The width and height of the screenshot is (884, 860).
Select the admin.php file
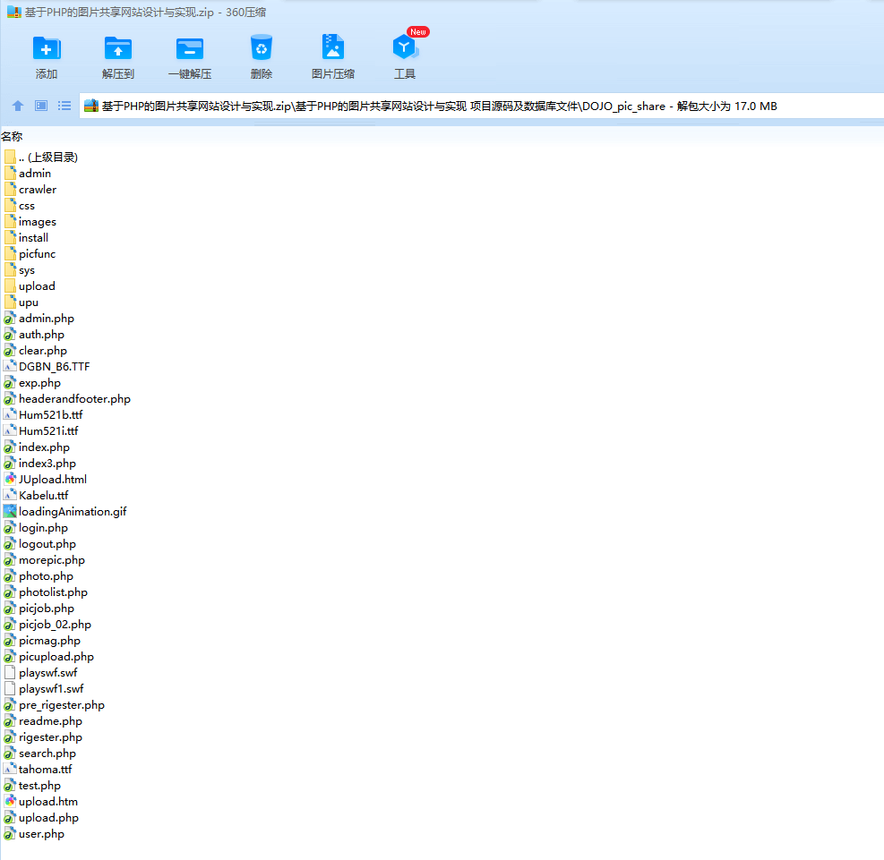click(39, 319)
